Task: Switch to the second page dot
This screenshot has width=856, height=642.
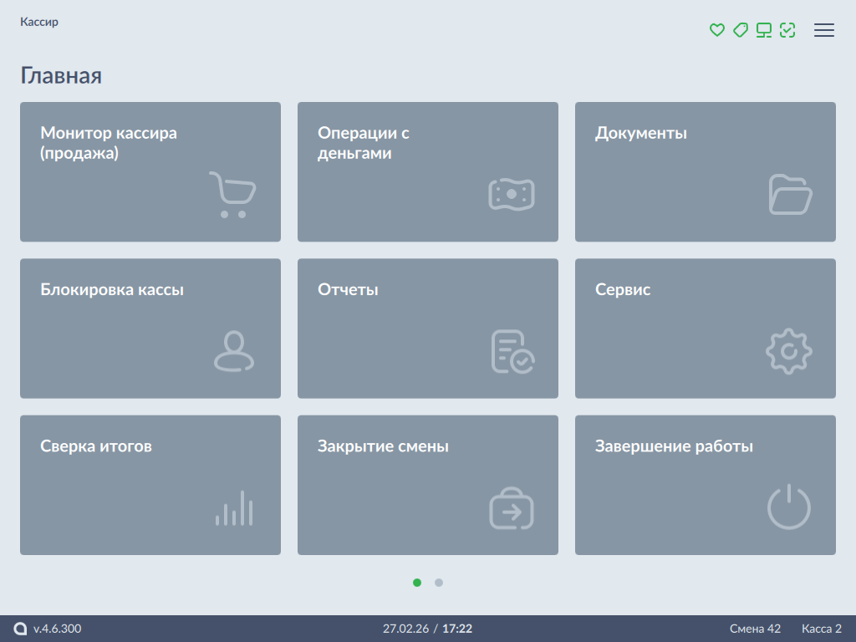Action: click(x=439, y=583)
